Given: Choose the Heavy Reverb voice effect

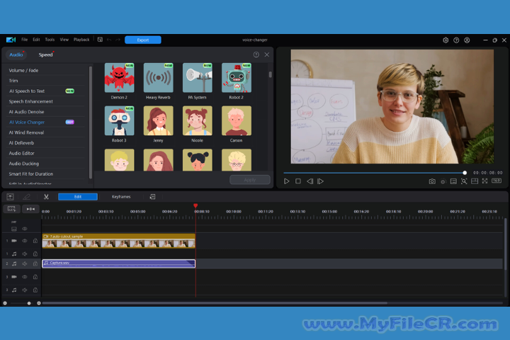Looking at the screenshot, I should [x=158, y=78].
